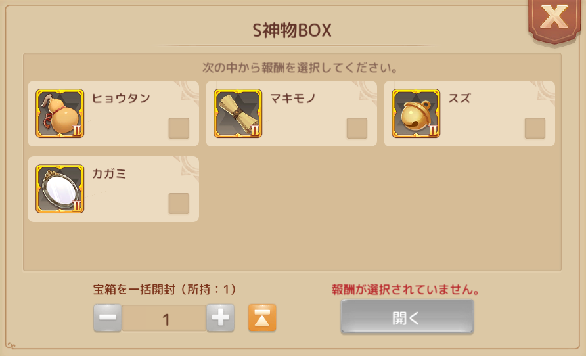The height and width of the screenshot is (356, 586).
Task: Check the カガミ reward checkbox
Action: point(179,204)
